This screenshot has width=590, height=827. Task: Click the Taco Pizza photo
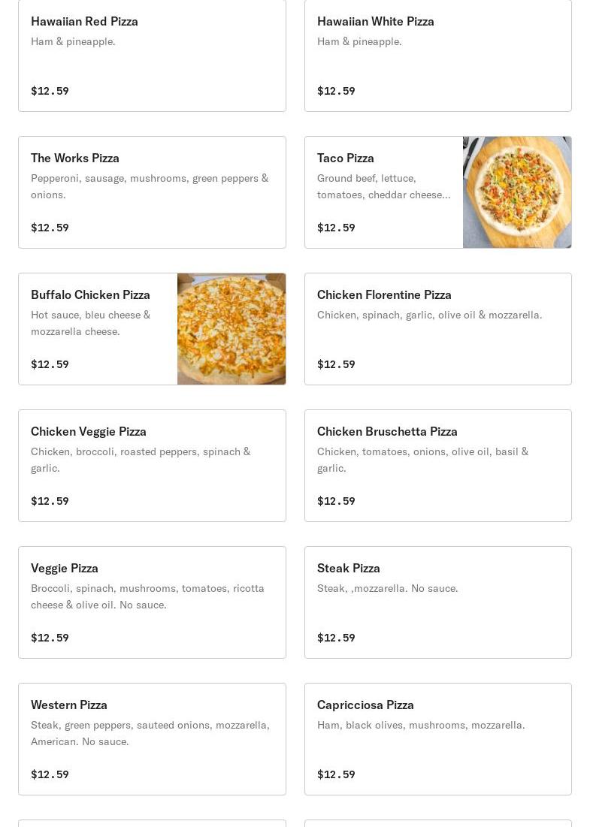tap(517, 192)
